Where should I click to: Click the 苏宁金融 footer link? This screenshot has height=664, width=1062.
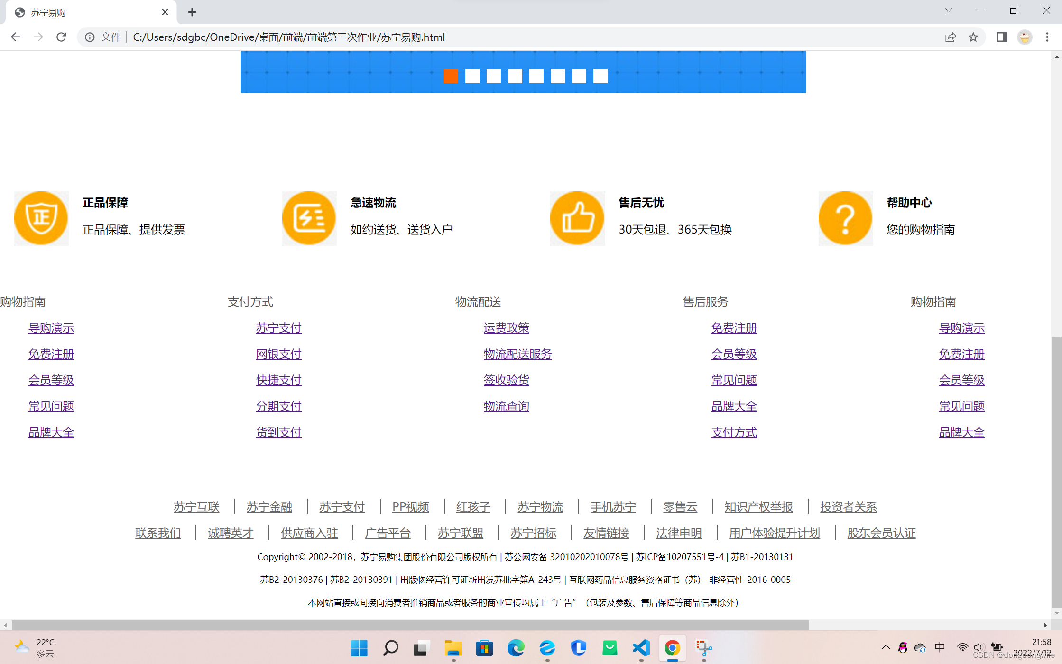[x=269, y=507]
